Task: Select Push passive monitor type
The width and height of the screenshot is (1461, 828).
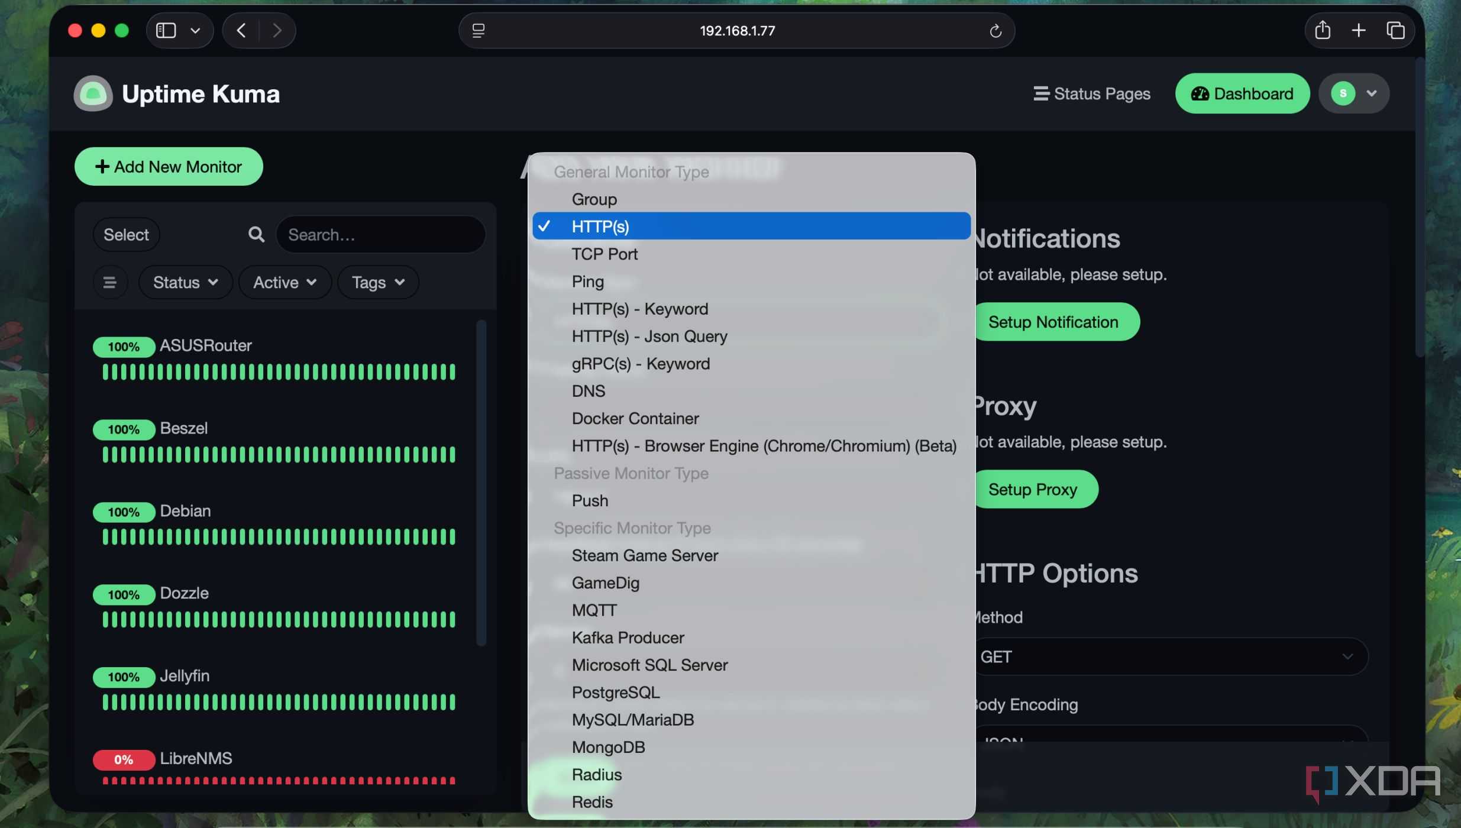Action: pos(751,500)
